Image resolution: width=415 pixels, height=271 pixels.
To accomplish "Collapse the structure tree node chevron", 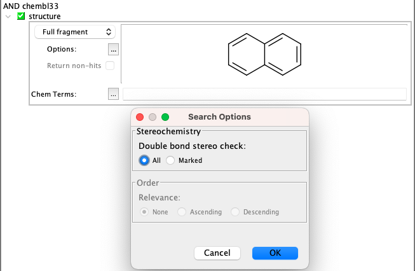I will 8,16.
